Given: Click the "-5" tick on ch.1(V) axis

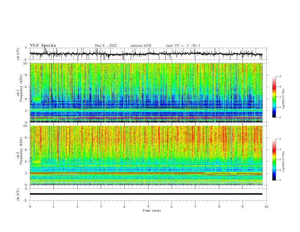Looking at the screenshot, I should click(x=26, y=60).
